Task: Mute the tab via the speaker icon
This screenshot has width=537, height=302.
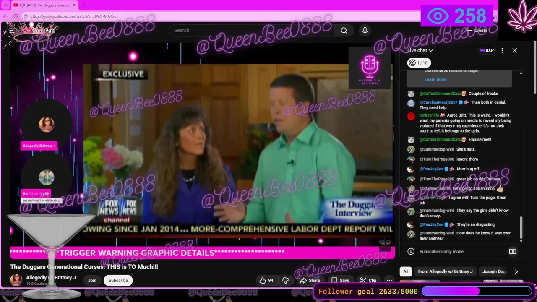Action: point(22,5)
